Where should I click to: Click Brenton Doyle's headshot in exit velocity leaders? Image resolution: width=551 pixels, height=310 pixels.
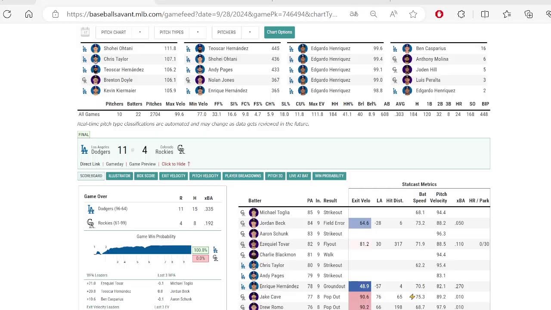click(x=96, y=80)
